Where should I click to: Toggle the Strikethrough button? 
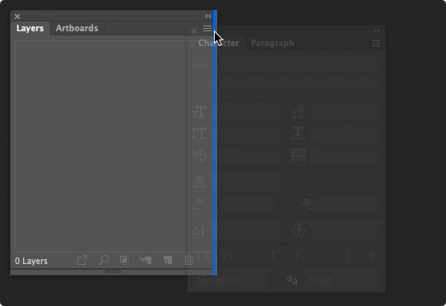click(x=371, y=255)
